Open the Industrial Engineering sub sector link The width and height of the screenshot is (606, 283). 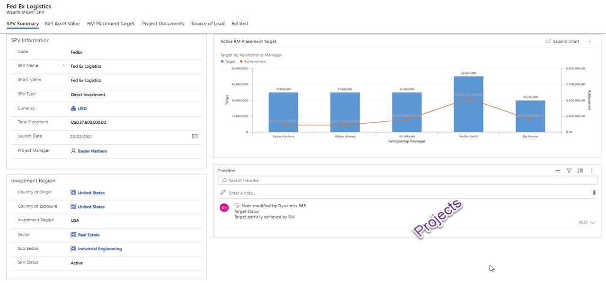(99, 249)
